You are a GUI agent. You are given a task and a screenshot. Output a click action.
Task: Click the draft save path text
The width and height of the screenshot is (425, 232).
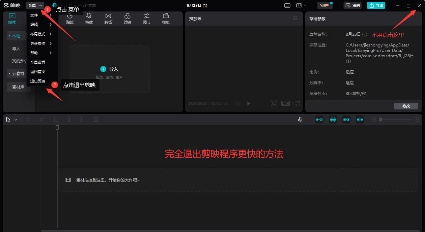[x=380, y=53]
